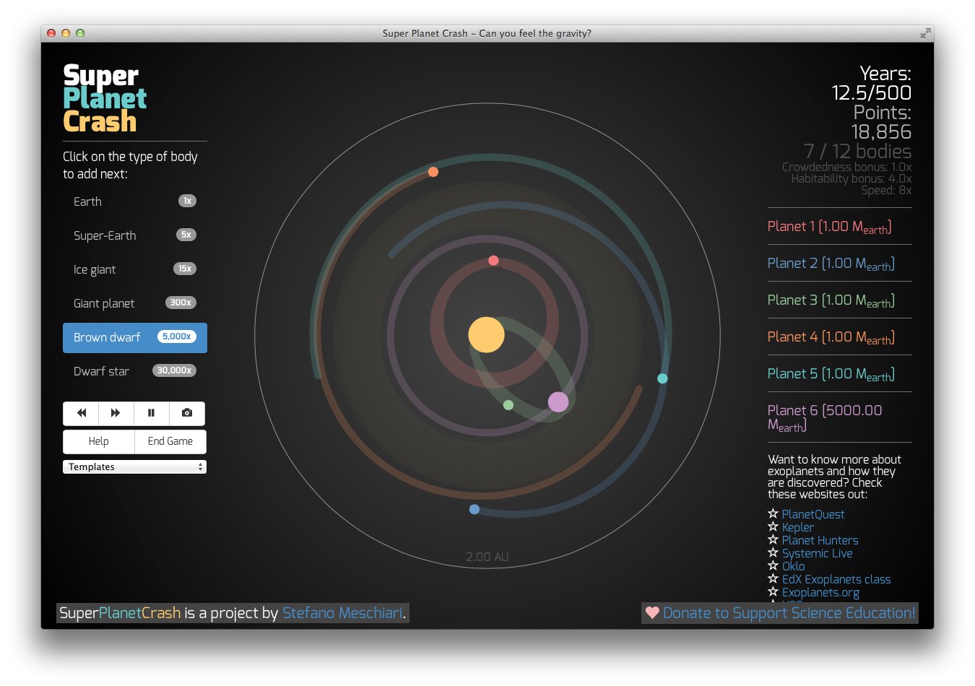The height and width of the screenshot is (686, 975).
Task: Open the Stefano Meschiari link
Action: 342,613
